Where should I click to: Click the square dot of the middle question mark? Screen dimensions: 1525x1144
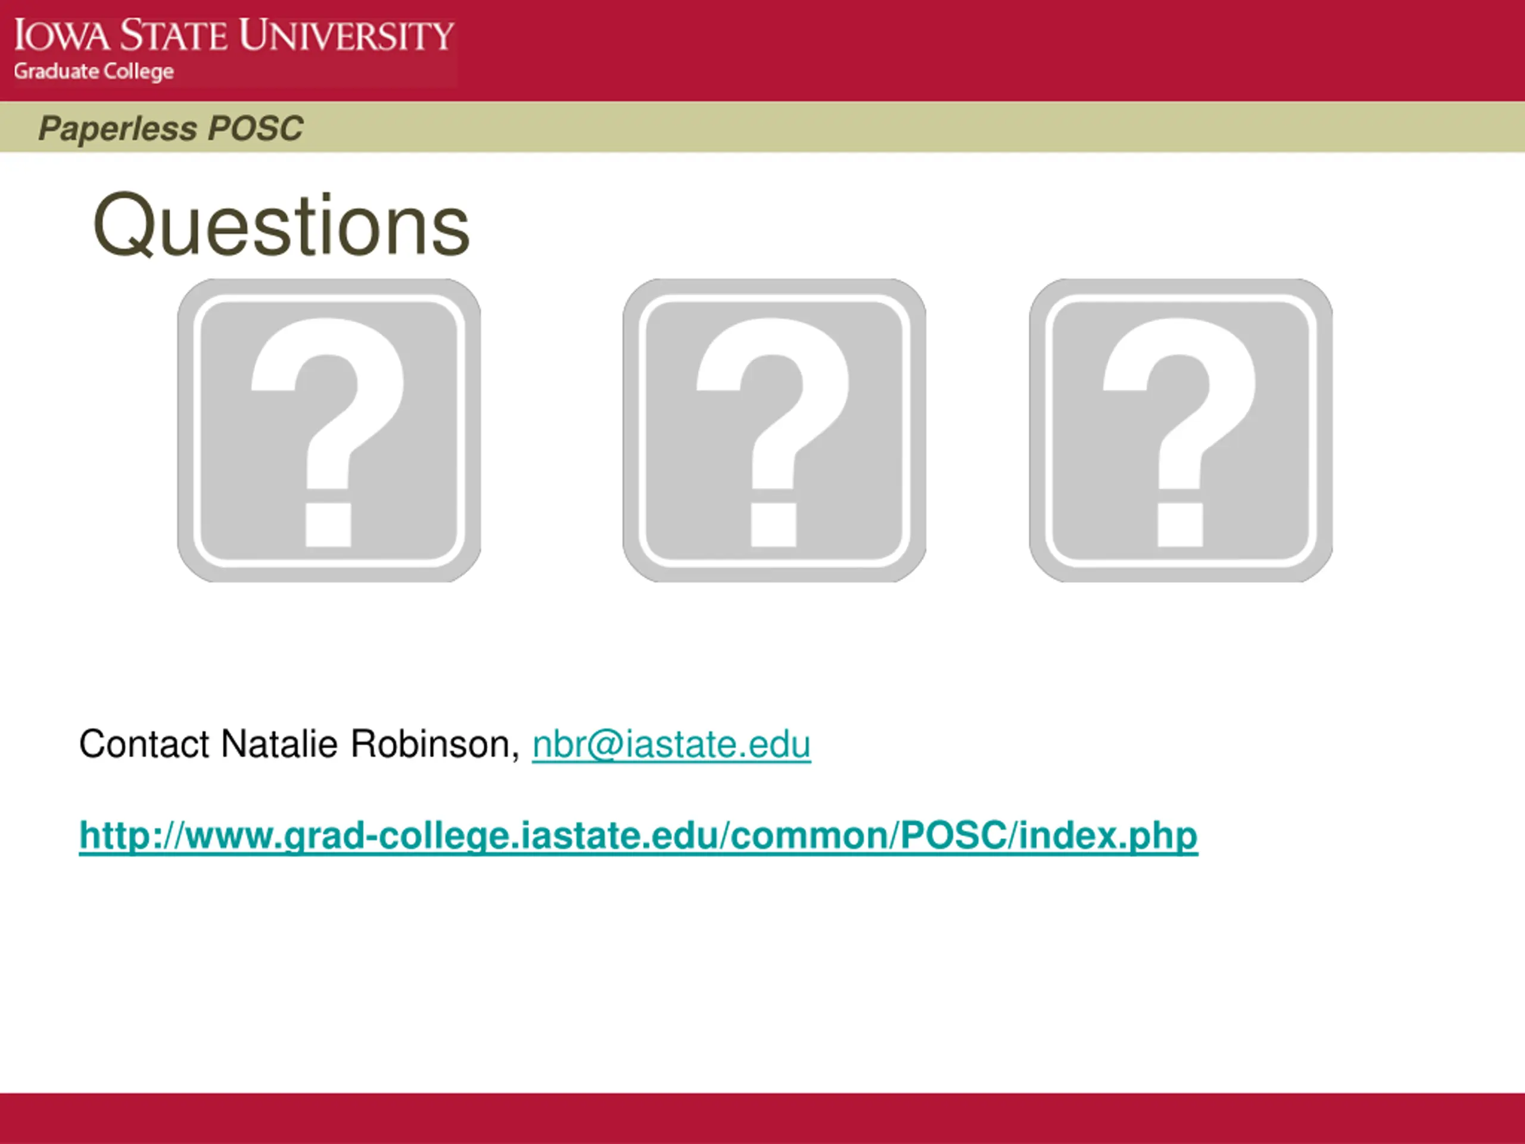(773, 525)
